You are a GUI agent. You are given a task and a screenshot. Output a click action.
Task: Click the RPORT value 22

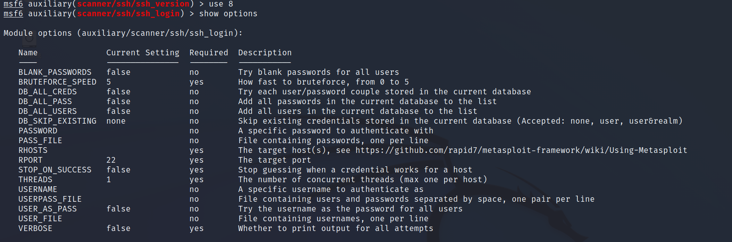pos(111,160)
